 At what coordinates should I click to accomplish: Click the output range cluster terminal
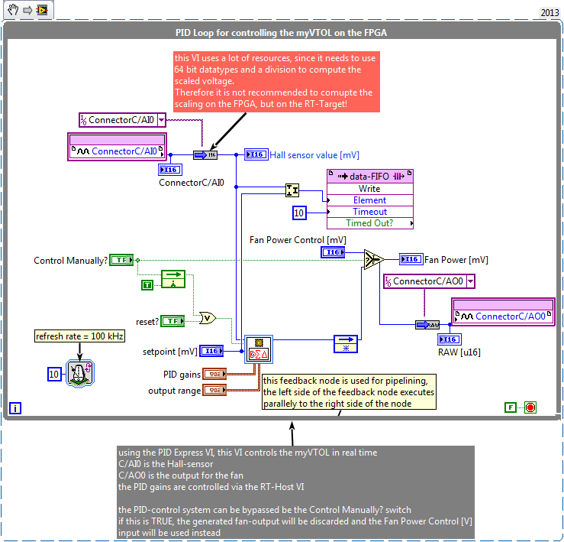pos(214,390)
